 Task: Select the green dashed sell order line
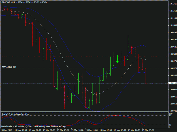point(84,68)
